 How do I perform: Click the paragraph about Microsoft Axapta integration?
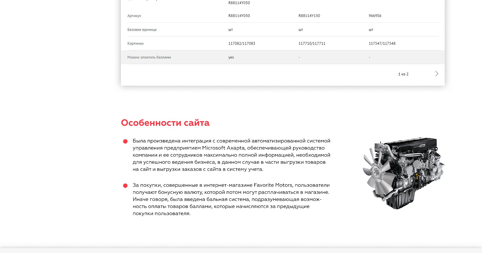pos(231,155)
